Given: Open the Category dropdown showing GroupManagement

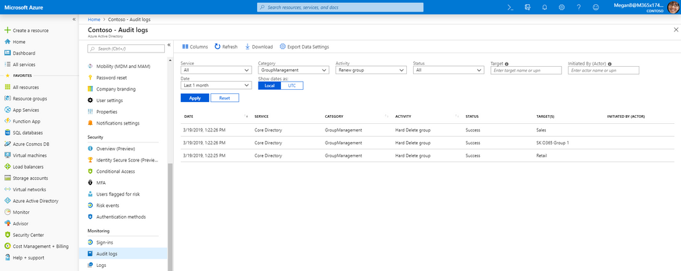Looking at the screenshot, I should point(294,70).
